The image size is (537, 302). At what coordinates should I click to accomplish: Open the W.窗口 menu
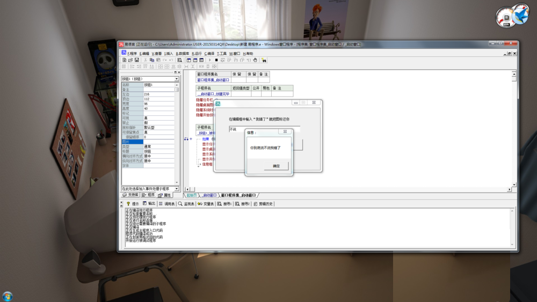pos(235,54)
